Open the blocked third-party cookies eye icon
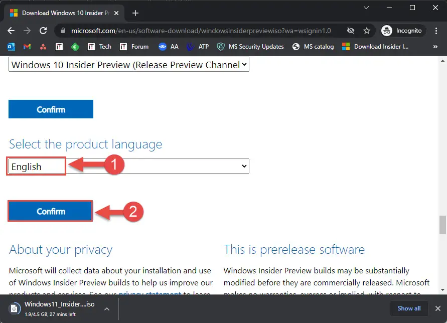This screenshot has width=447, height=323. (351, 31)
